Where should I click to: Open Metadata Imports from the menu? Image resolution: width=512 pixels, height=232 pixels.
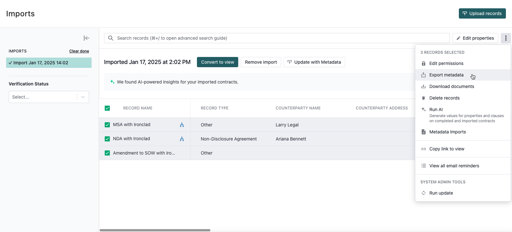[463, 132]
